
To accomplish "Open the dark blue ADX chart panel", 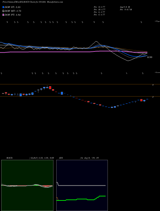I will pyautogui.click(x=82, y=185).
